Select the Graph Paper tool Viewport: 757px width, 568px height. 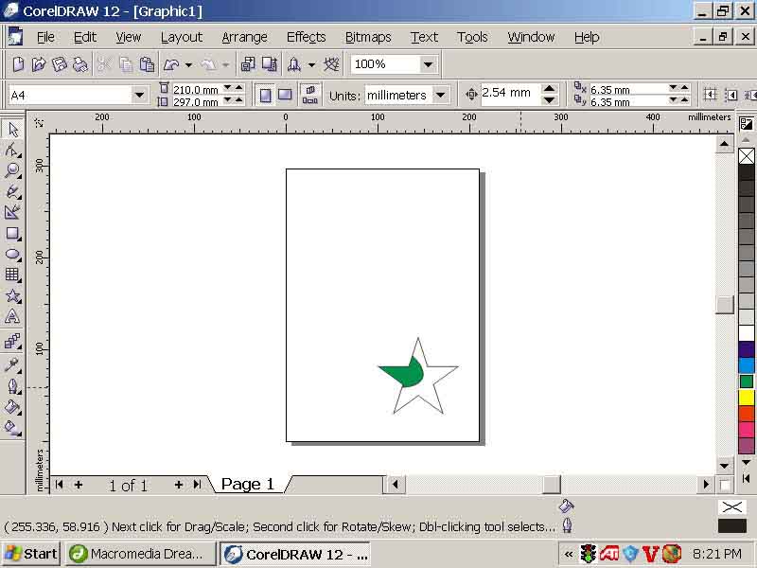(x=12, y=275)
